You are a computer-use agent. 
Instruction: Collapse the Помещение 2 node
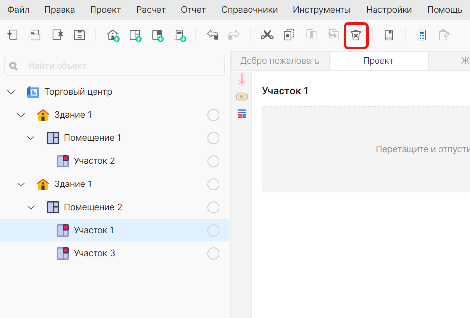coord(31,207)
